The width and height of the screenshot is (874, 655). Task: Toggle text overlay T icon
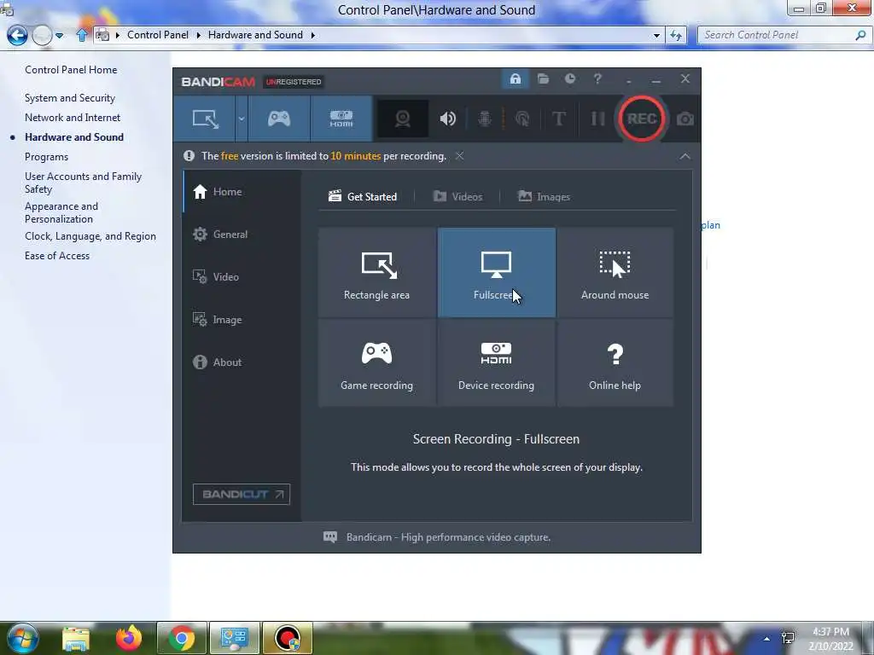[558, 119]
